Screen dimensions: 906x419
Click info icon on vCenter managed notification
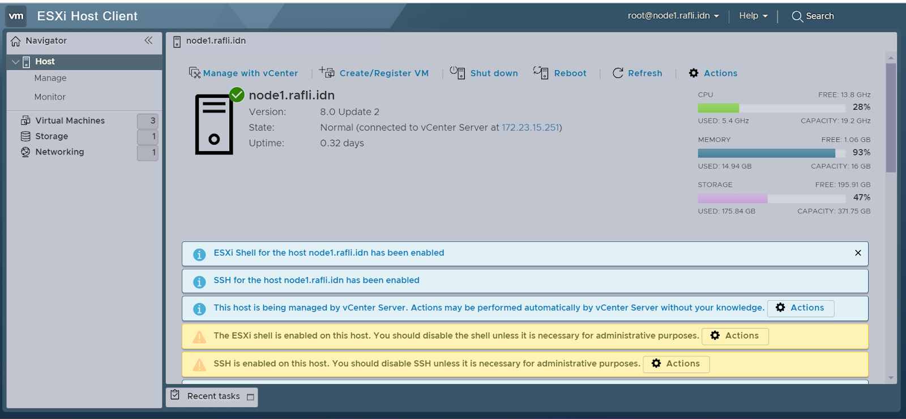point(199,309)
